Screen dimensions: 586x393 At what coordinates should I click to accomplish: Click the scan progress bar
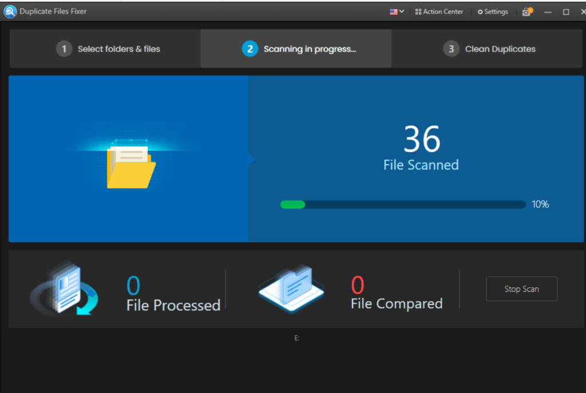coord(403,204)
